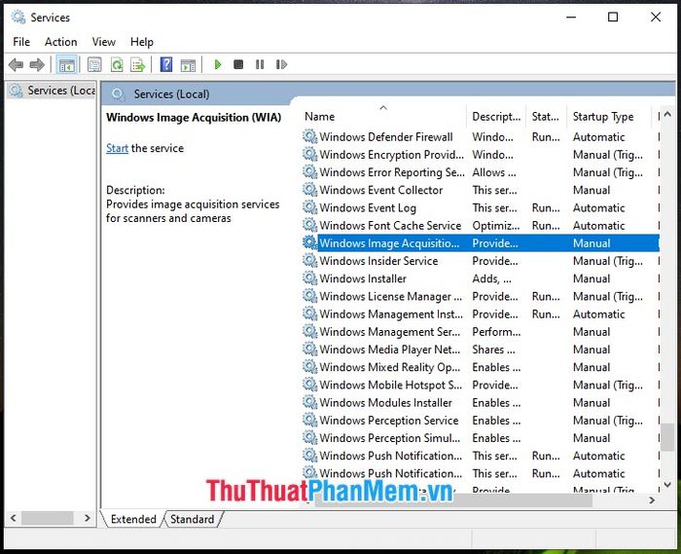The image size is (681, 554).
Task: Click the Refresh toolbar icon
Action: click(117, 64)
